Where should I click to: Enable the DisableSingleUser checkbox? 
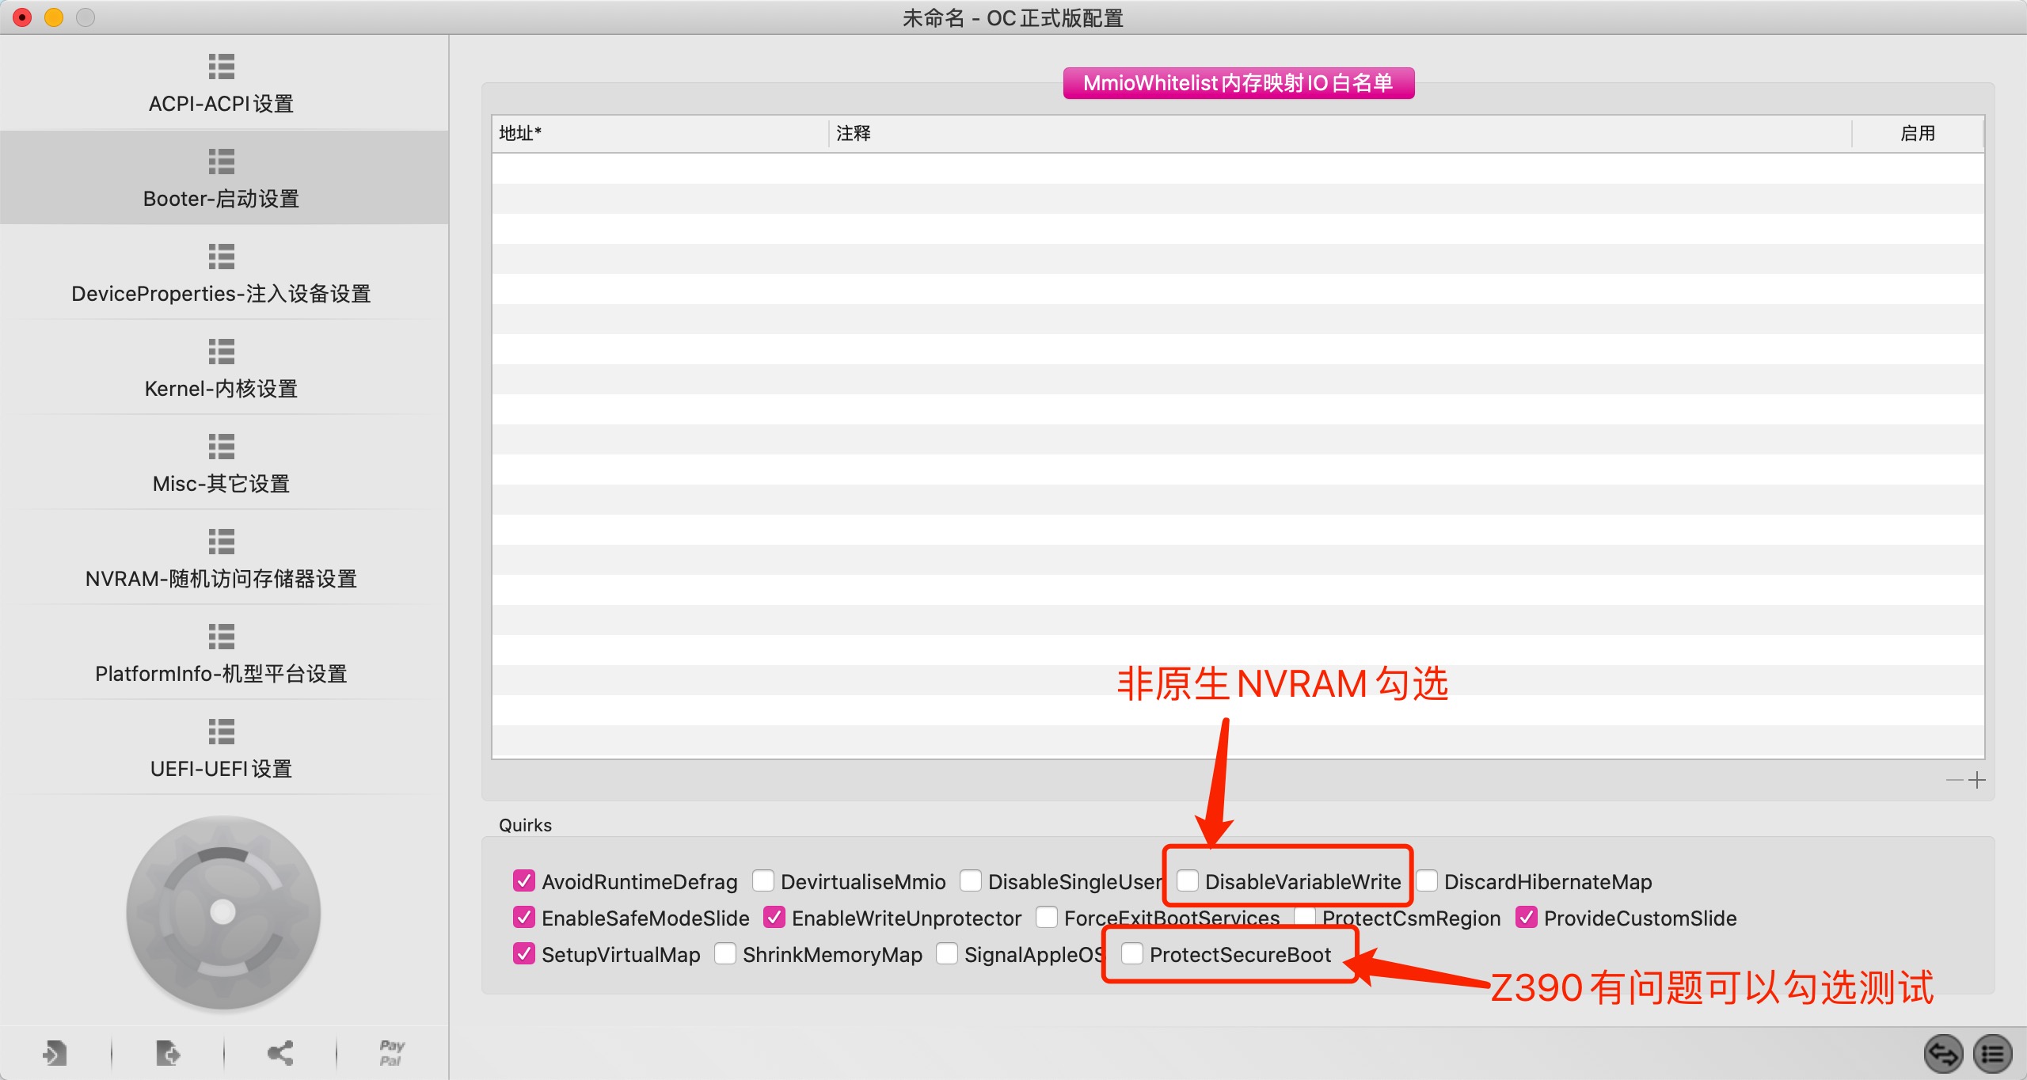tap(971, 880)
